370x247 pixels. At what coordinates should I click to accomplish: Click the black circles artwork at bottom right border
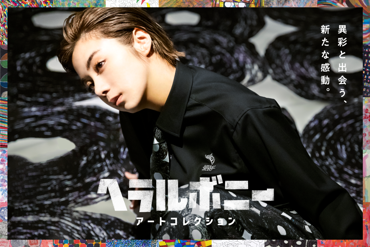291,244
